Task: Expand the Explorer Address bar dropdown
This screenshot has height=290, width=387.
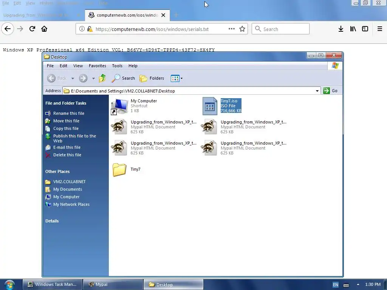Action: pyautogui.click(x=317, y=91)
